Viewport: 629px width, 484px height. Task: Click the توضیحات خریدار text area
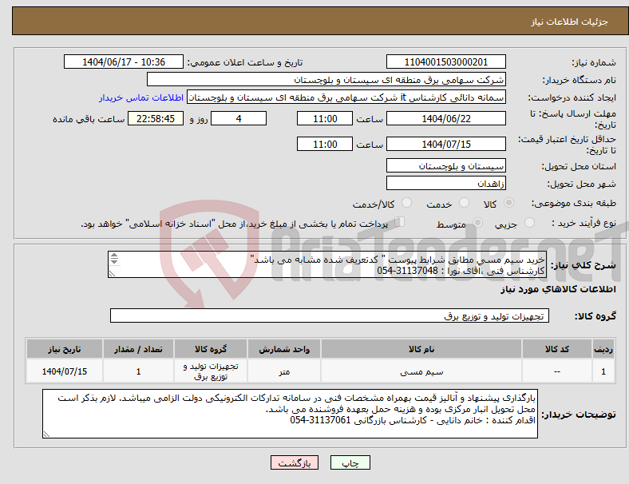(290, 414)
